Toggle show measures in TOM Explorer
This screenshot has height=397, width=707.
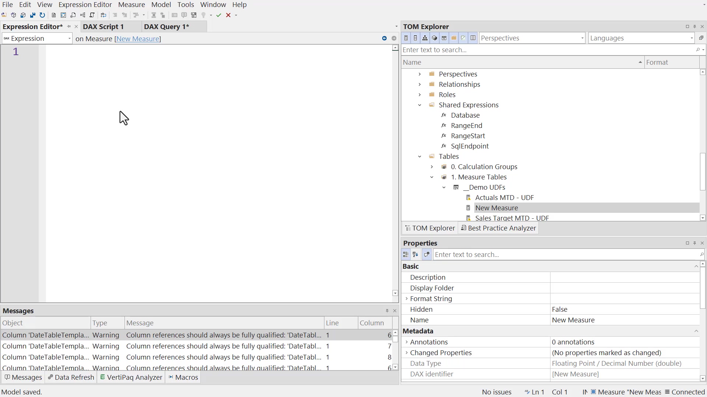(x=406, y=38)
